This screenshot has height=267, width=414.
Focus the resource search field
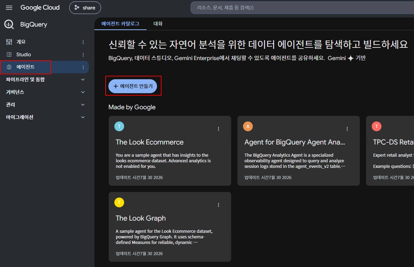click(302, 8)
